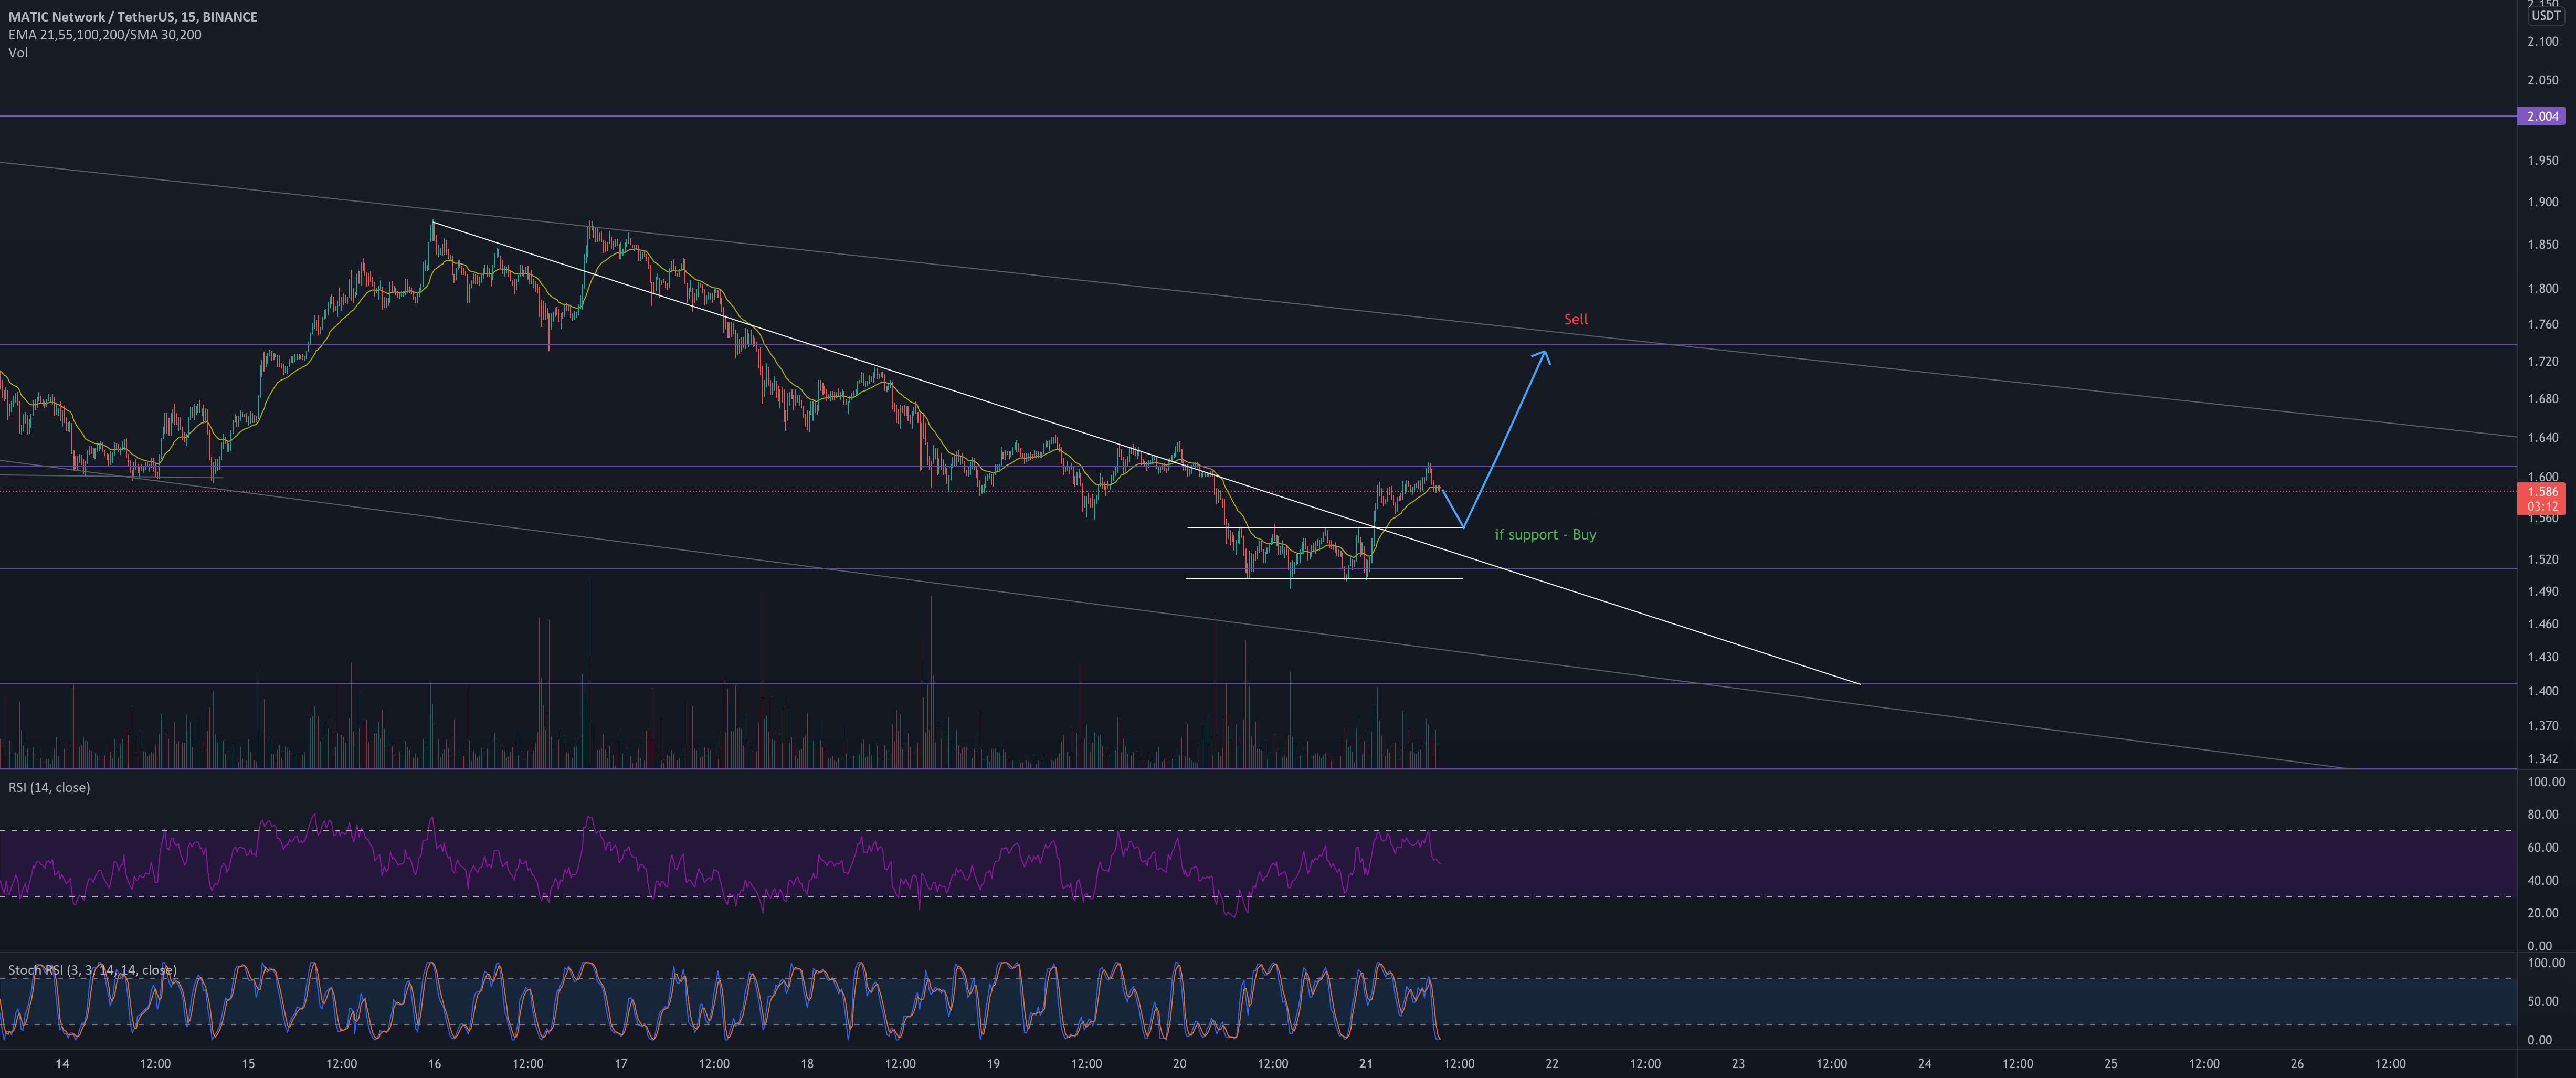Click date label 18 on time axis
2576x1078 pixels.
[807, 1064]
